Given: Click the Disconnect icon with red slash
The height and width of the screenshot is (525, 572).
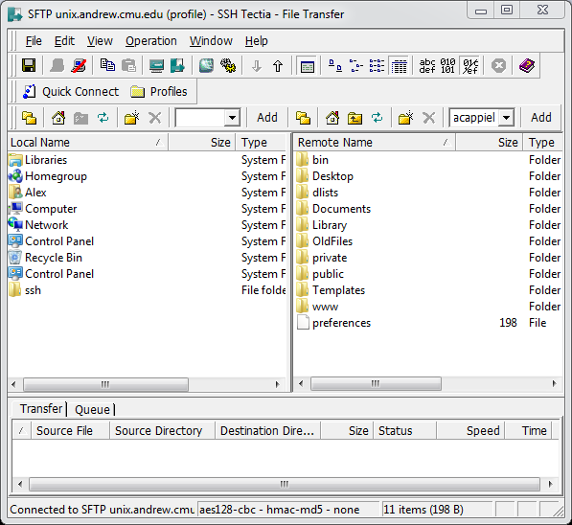Looking at the screenshot, I should (x=79, y=66).
